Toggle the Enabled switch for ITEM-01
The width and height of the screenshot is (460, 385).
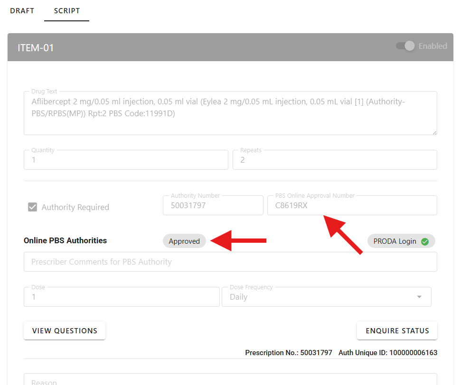(x=406, y=46)
